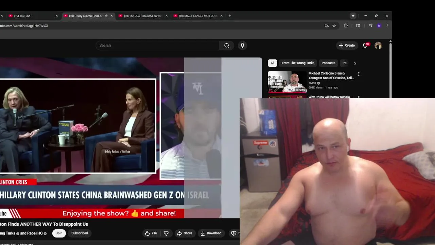Click the install/cast icon in address bar
This screenshot has height=245, width=435.
tap(327, 26)
